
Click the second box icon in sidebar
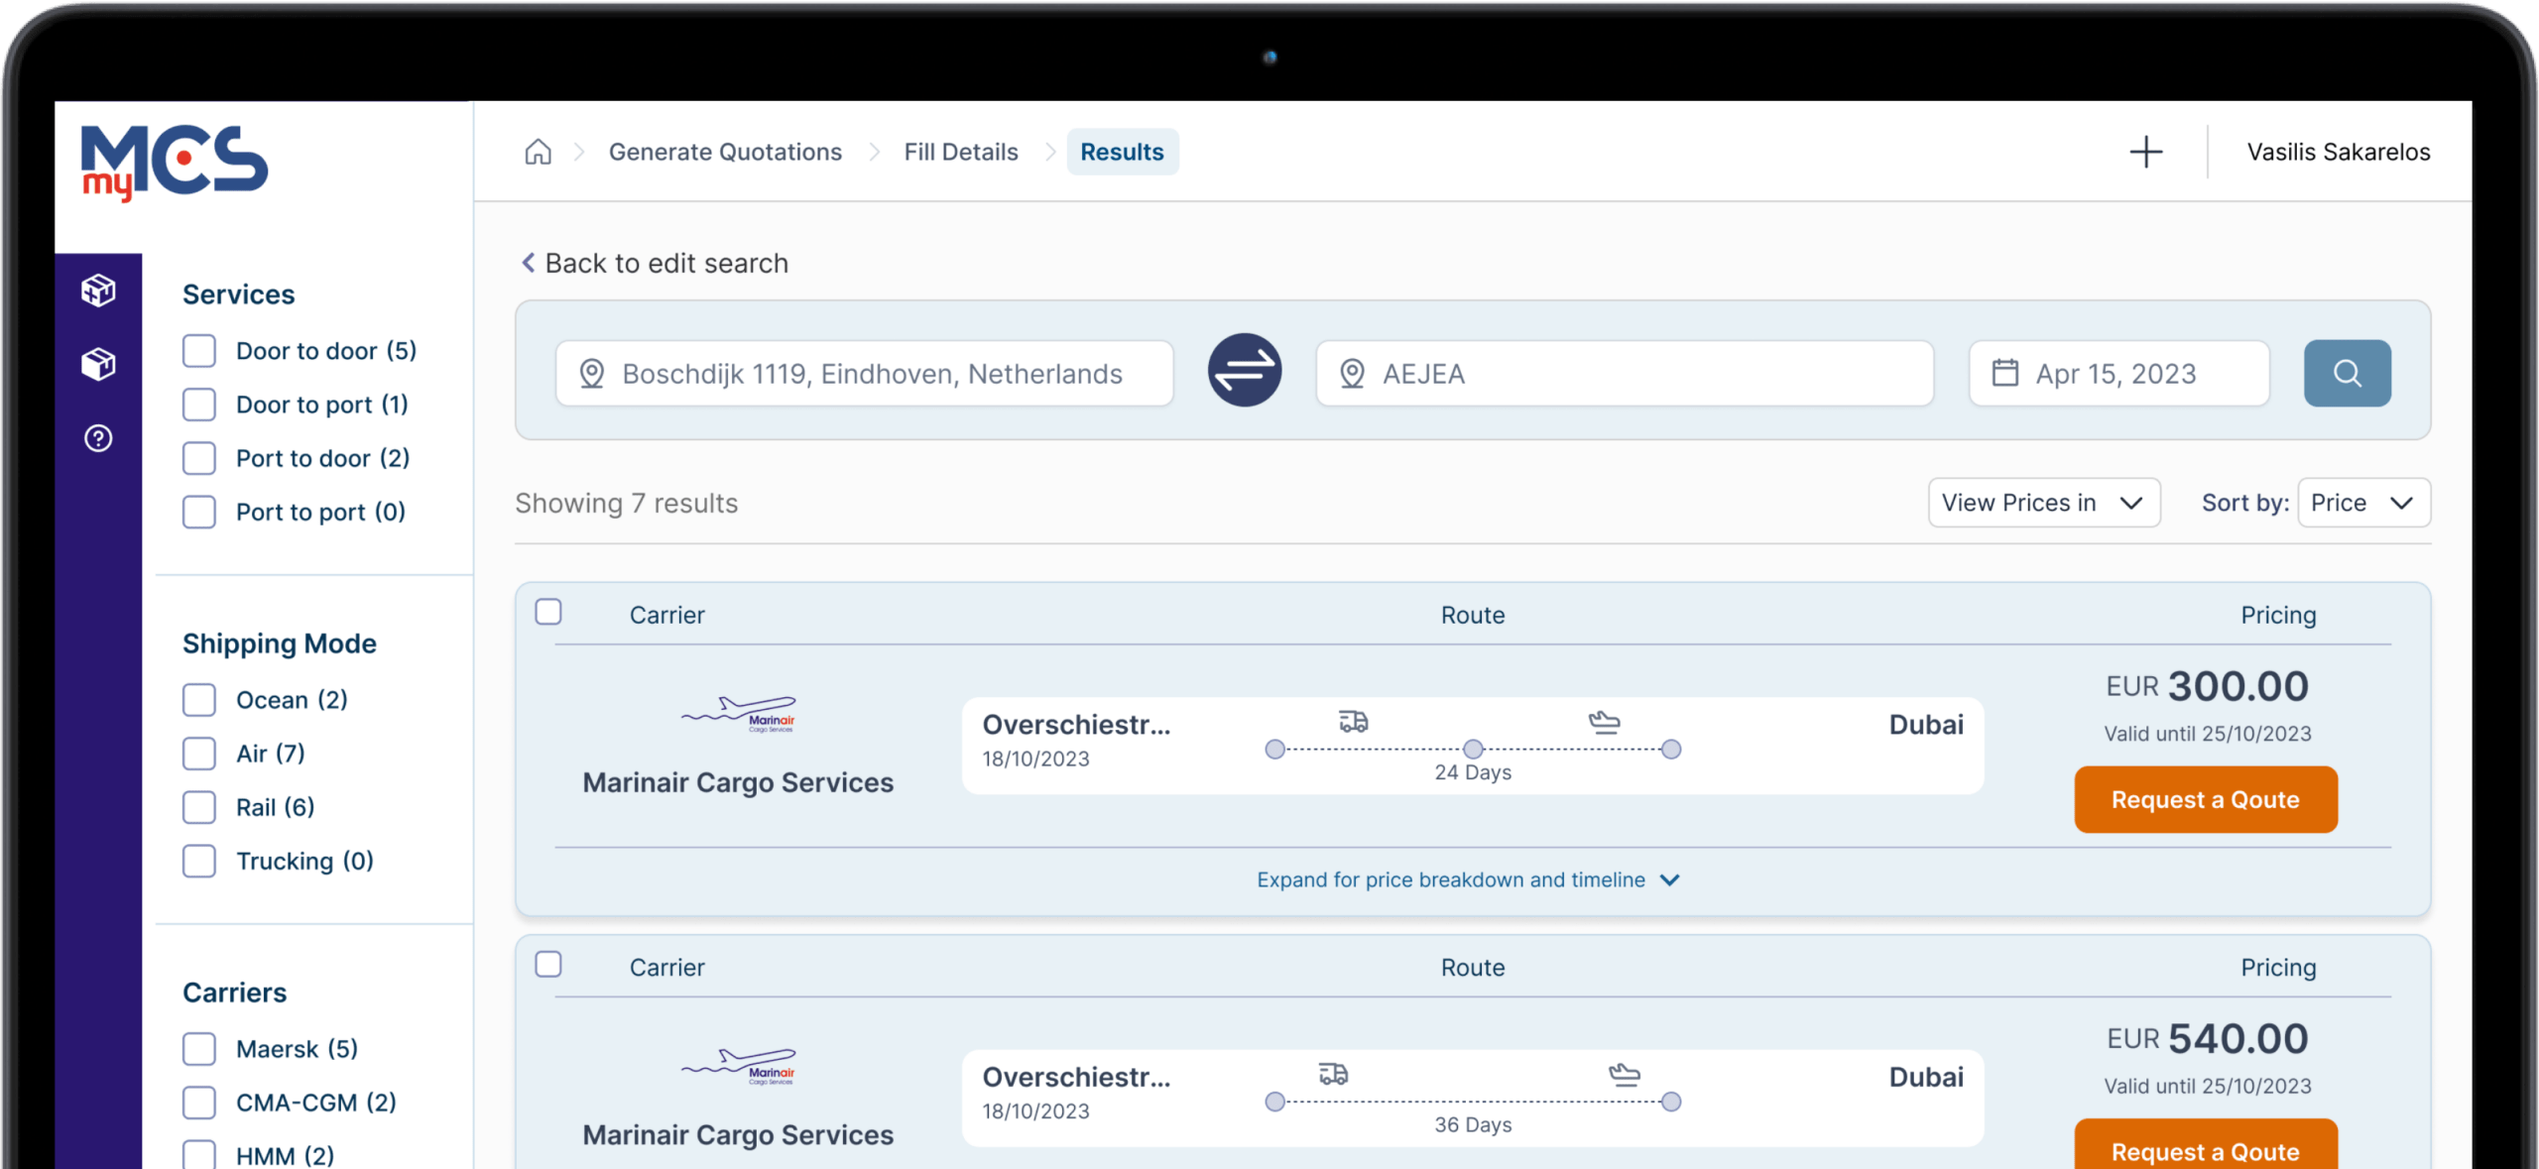pyautogui.click(x=98, y=364)
